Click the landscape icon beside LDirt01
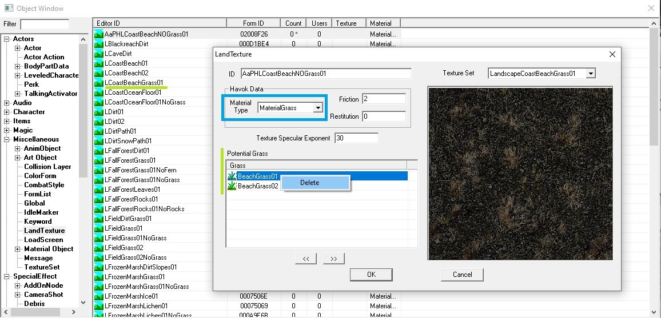The width and height of the screenshot is (661, 318). coord(99,111)
